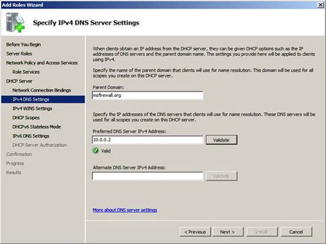Click the DHCP Server Authorization step

point(40,145)
